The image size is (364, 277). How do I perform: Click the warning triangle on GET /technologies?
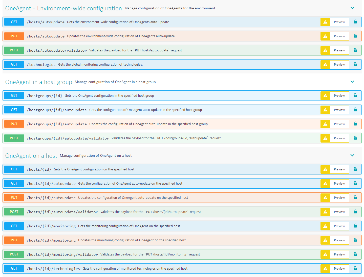tap(325, 65)
